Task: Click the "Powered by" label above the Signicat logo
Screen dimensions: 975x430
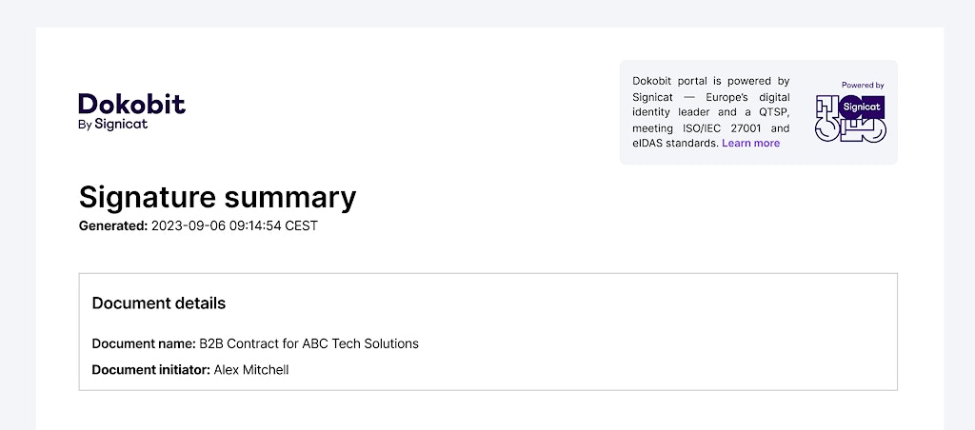Action: tap(863, 86)
